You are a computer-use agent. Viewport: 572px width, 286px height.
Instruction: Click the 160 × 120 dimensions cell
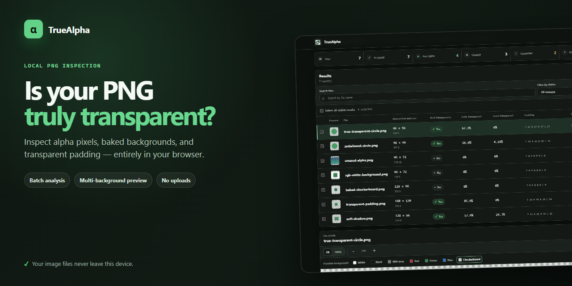(403, 201)
